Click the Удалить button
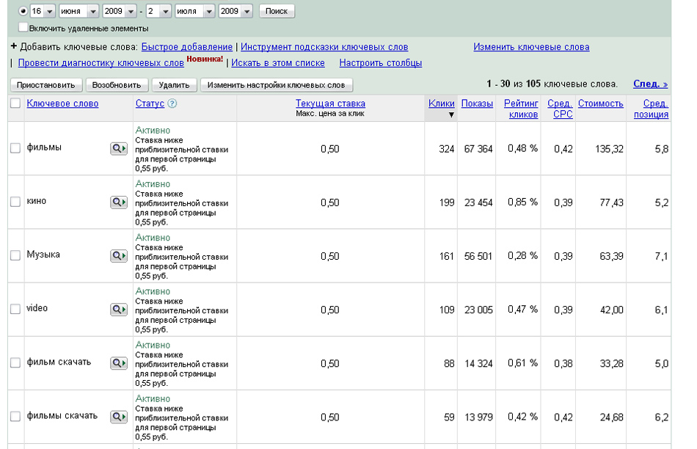This screenshot has height=449, width=697. click(x=175, y=85)
